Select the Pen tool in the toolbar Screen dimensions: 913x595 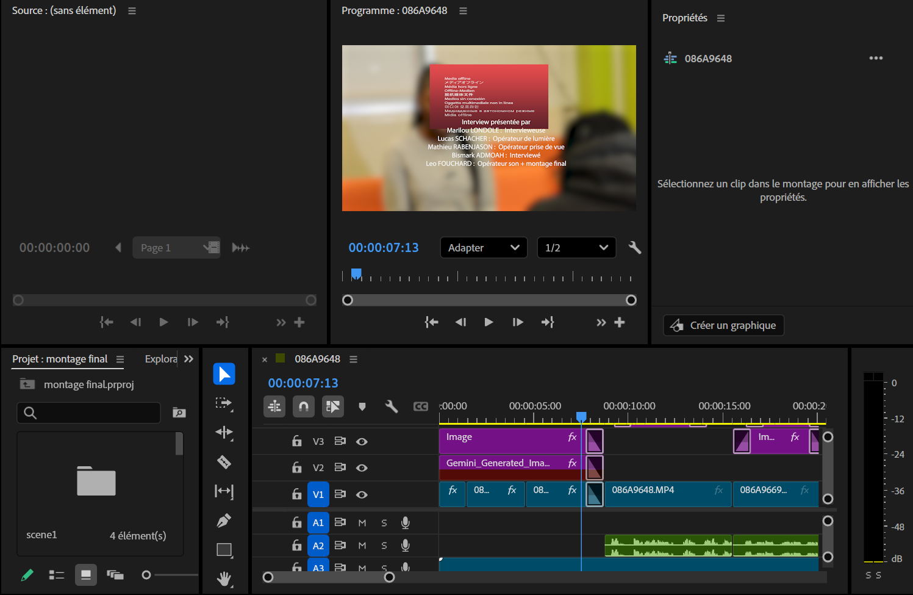click(224, 520)
